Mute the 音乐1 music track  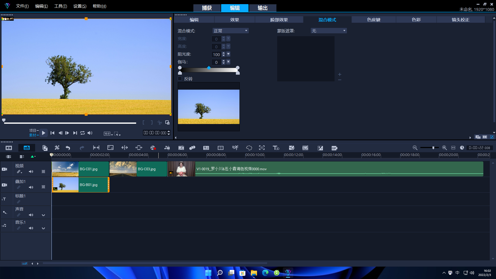(x=31, y=228)
